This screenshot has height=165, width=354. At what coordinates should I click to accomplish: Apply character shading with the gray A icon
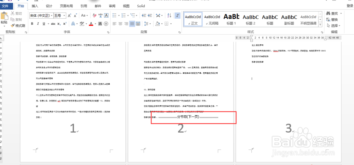(100, 24)
